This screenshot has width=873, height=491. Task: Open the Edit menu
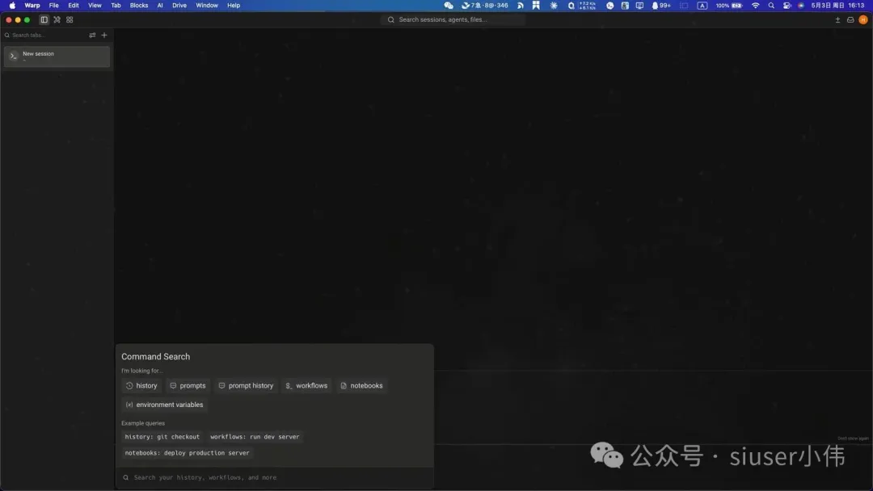tap(74, 5)
